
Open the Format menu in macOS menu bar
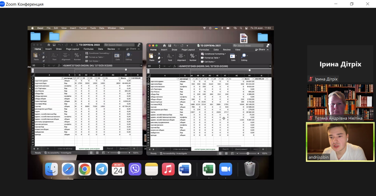tap(83, 28)
